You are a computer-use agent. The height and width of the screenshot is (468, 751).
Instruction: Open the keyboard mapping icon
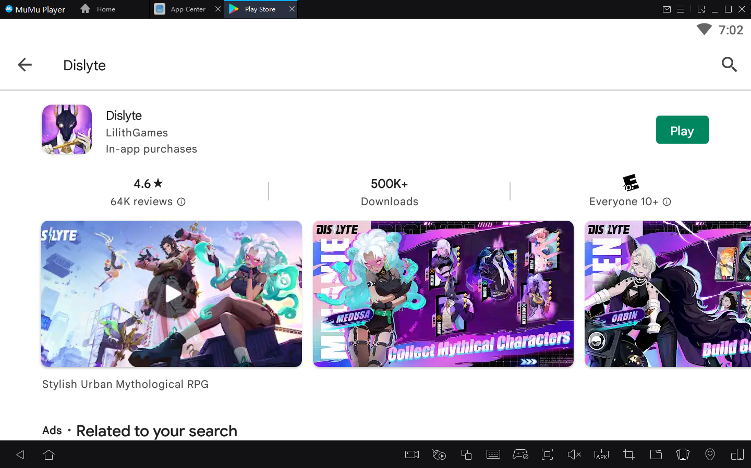click(x=493, y=454)
